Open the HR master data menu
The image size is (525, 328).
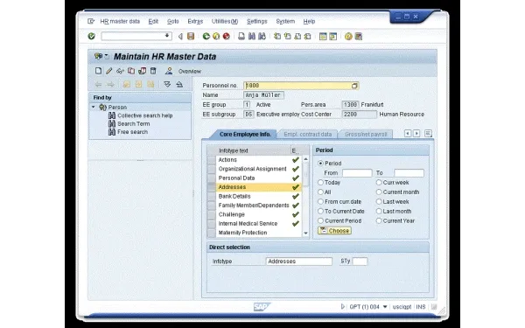[x=120, y=21]
